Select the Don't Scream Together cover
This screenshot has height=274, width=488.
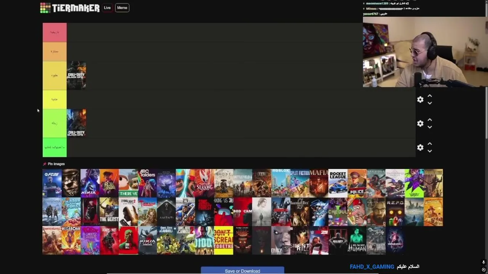point(223,240)
